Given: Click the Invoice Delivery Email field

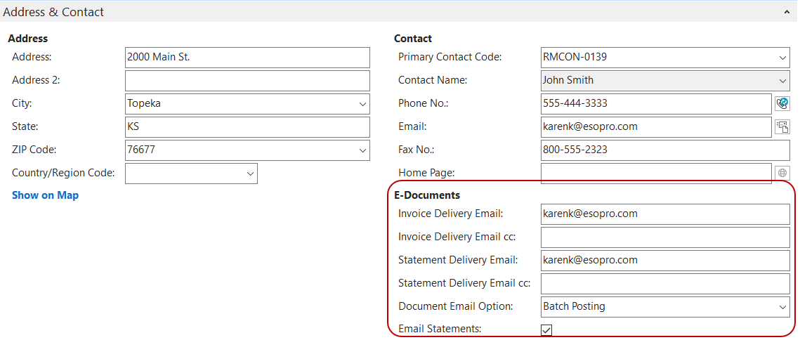Looking at the screenshot, I should pos(665,214).
